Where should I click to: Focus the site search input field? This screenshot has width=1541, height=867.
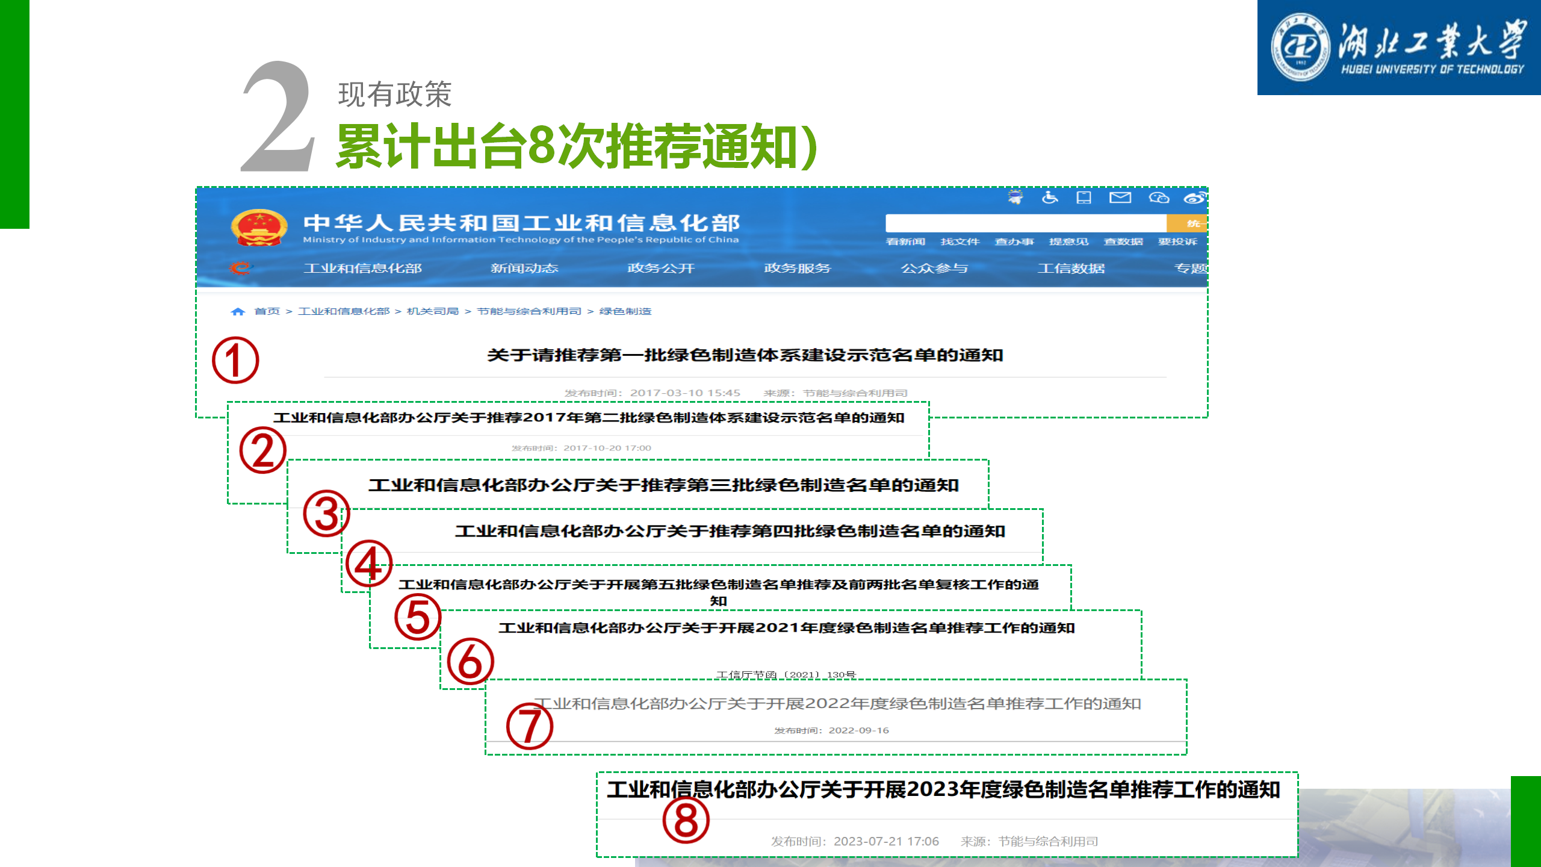1026,223
